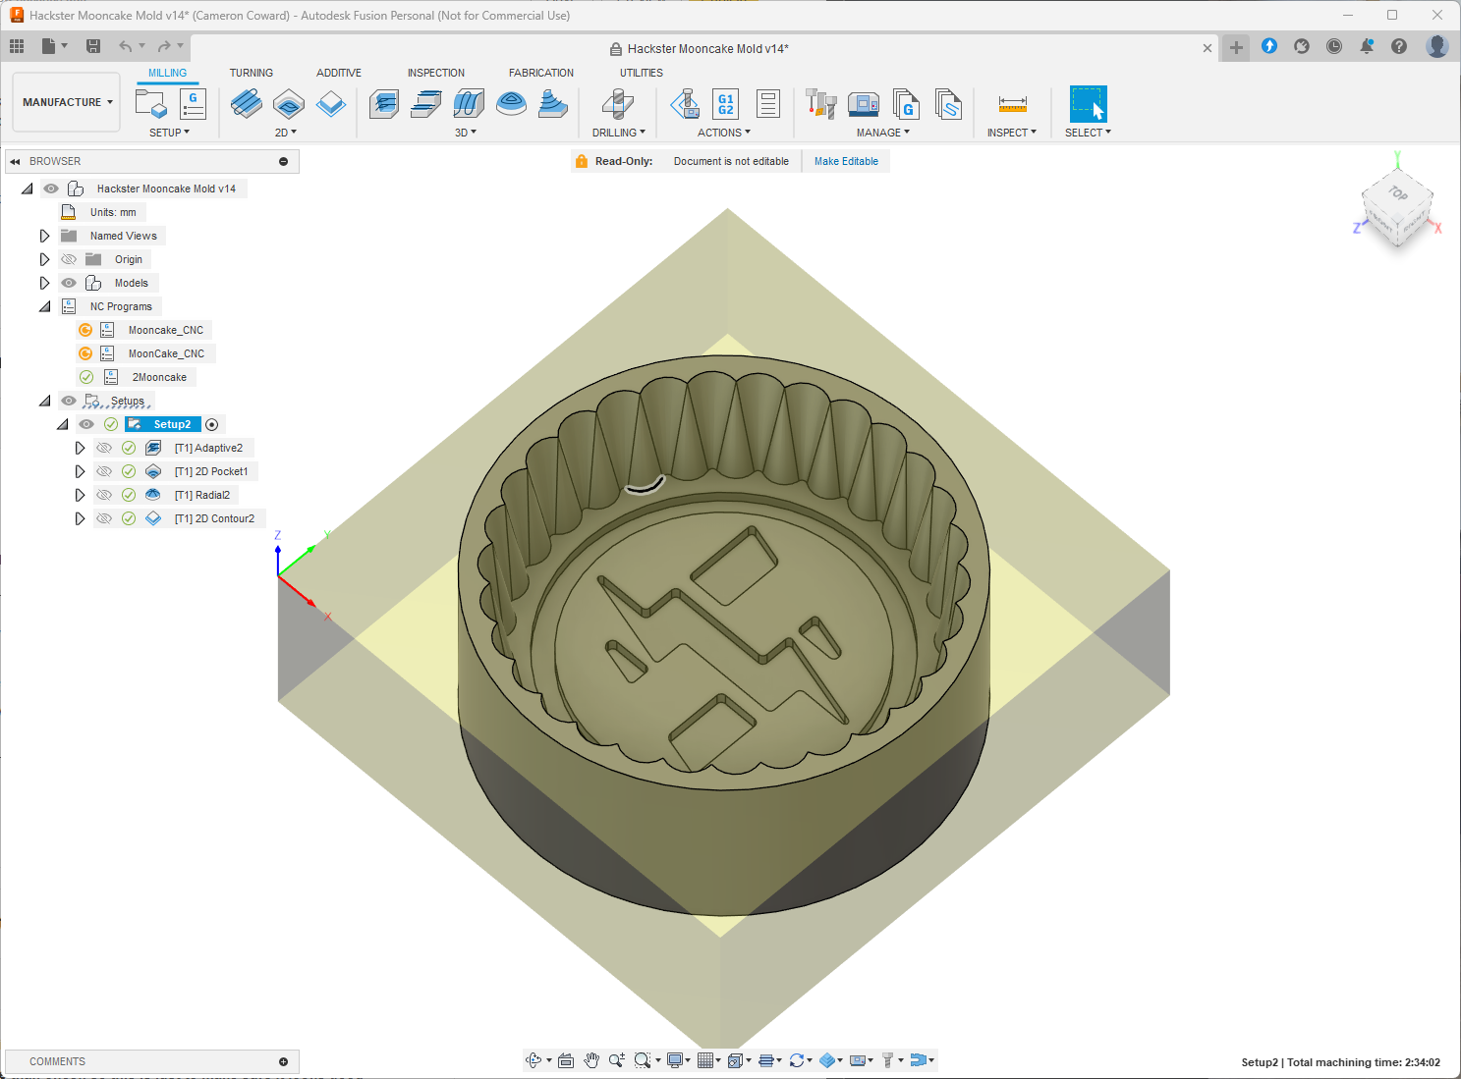Select the Face milling icon
This screenshot has width=1461, height=1079.
pos(331,103)
